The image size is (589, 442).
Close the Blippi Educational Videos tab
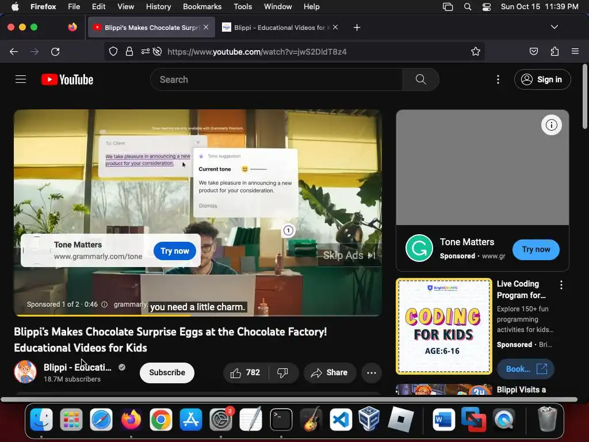[x=335, y=27]
